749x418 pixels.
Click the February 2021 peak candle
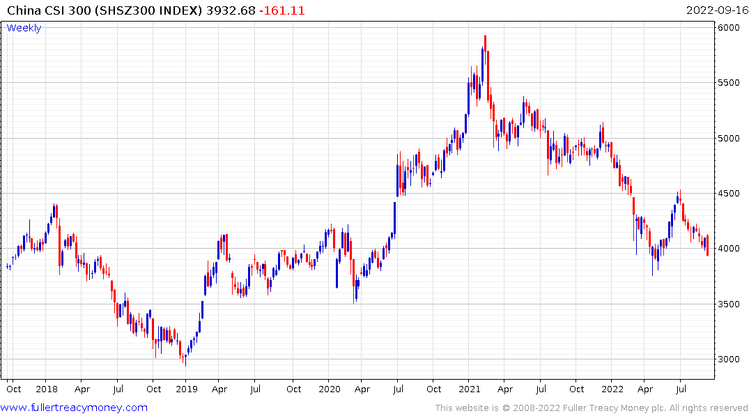pos(486,48)
